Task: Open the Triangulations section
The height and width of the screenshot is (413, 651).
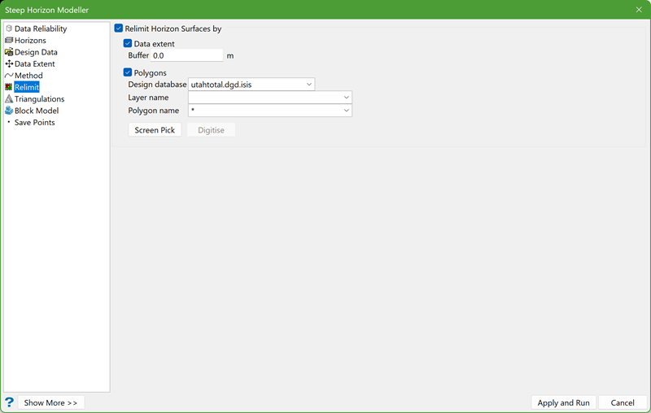Action: [x=39, y=98]
